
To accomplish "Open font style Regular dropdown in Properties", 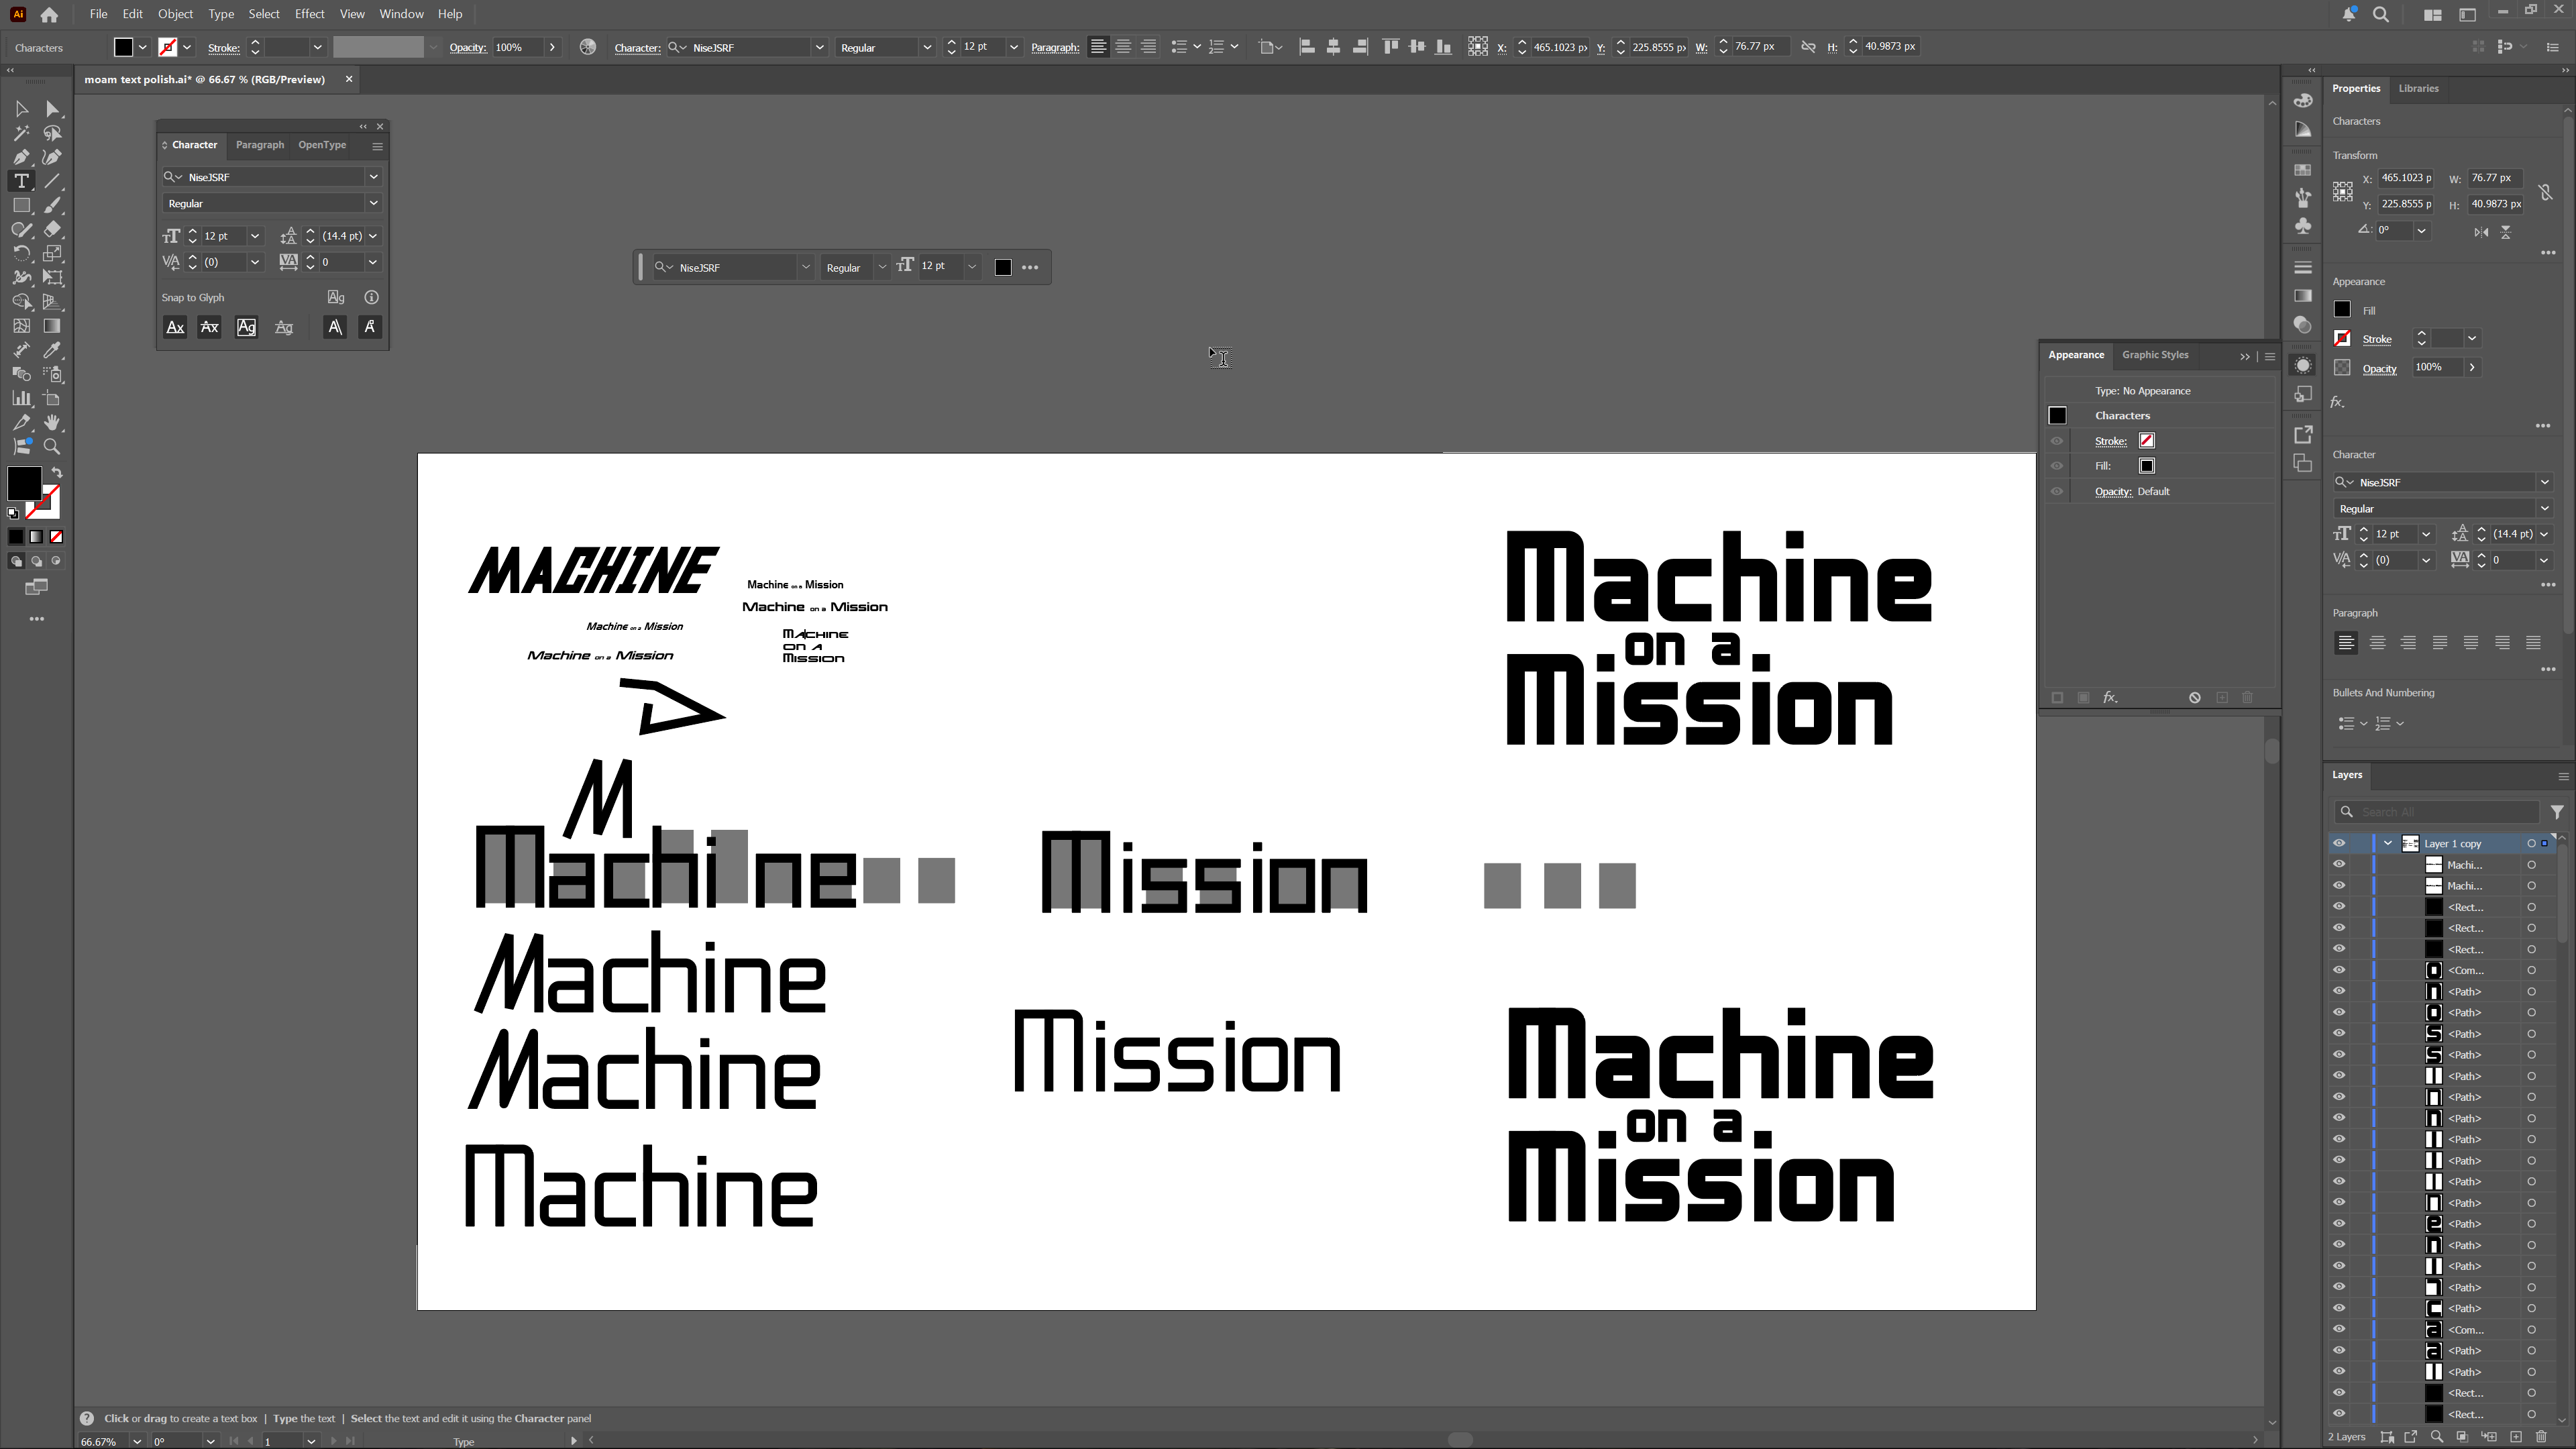I will pyautogui.click(x=2544, y=508).
